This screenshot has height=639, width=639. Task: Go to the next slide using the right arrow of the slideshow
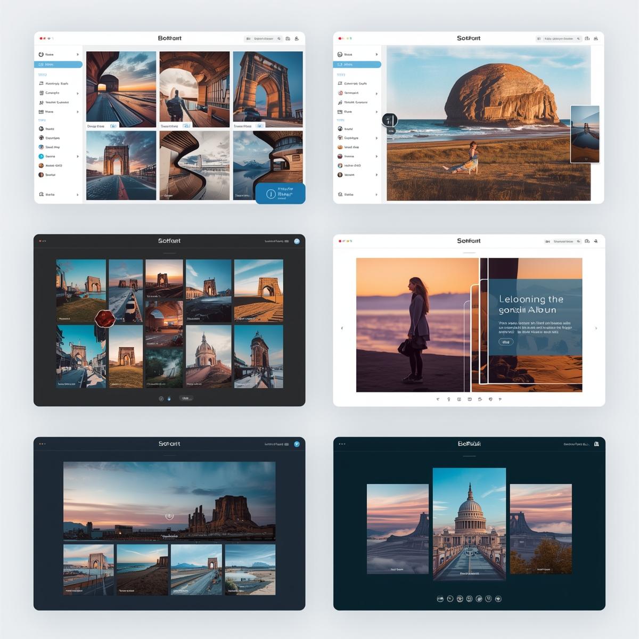(x=596, y=328)
